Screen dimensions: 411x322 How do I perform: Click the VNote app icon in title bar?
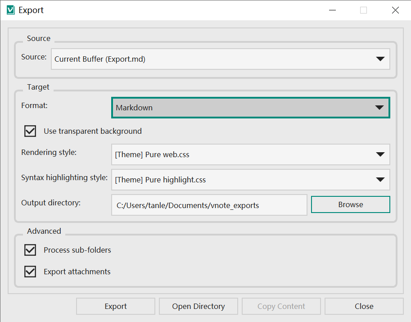point(11,10)
